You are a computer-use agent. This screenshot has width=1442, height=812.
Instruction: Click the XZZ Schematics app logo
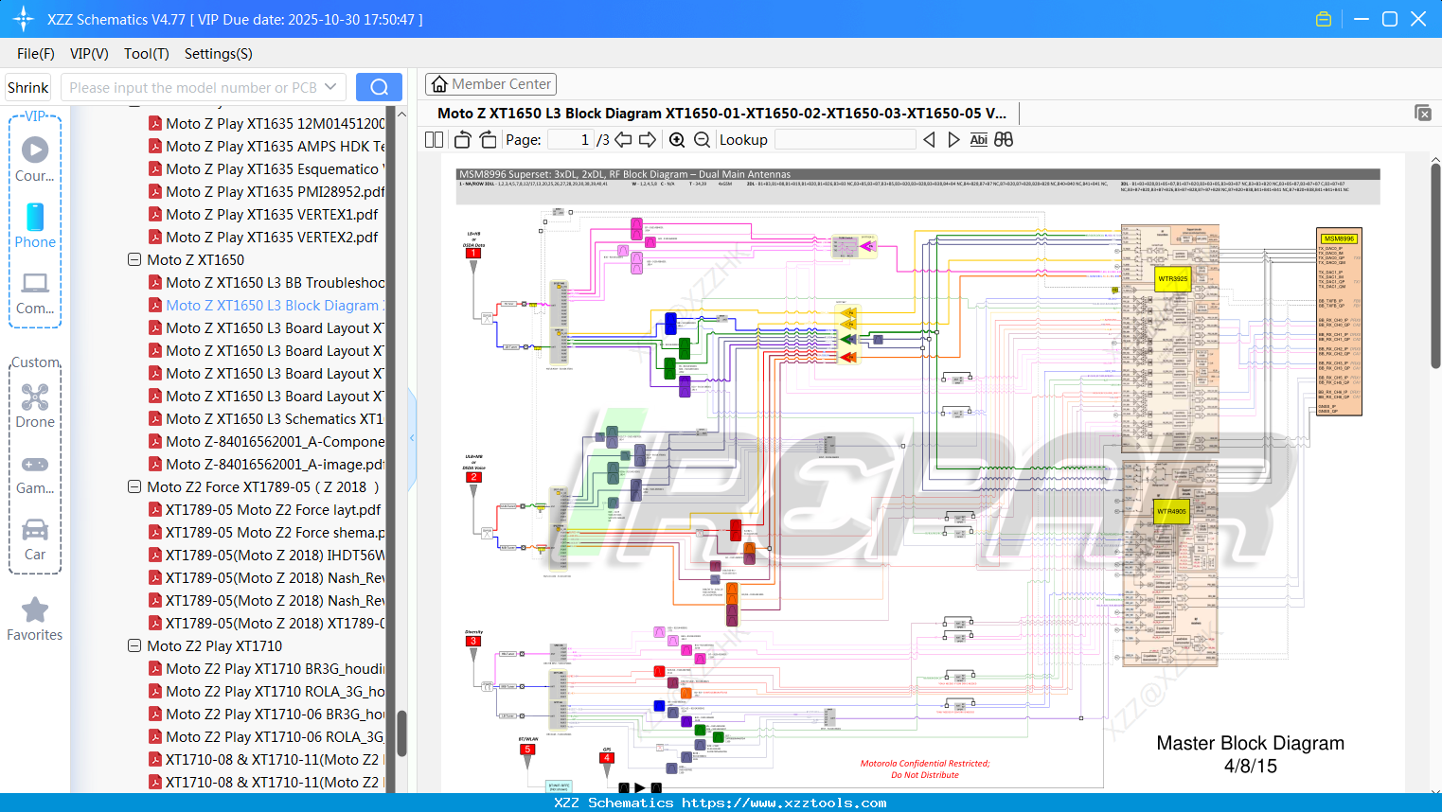click(x=24, y=19)
